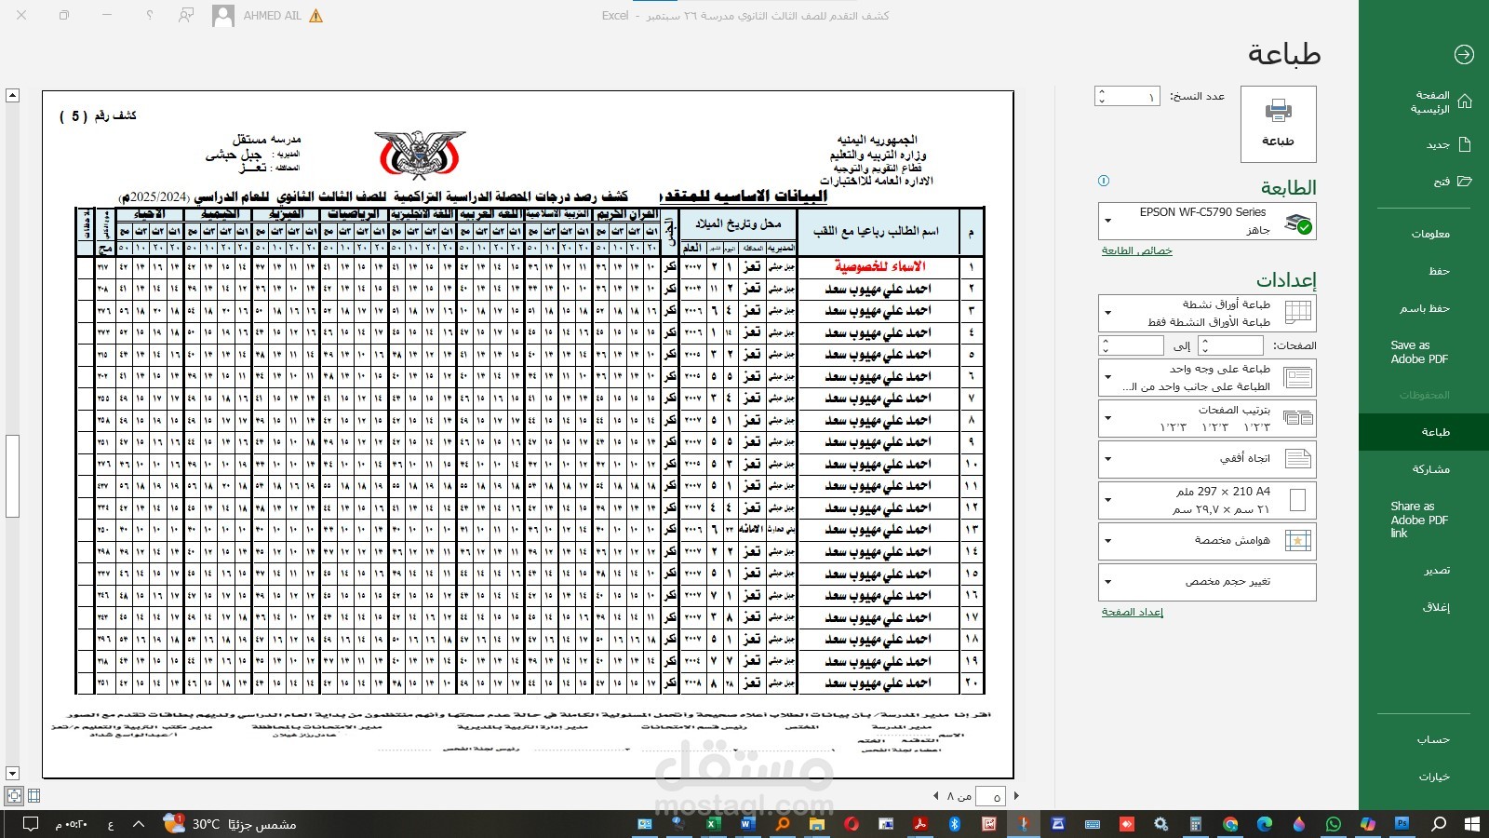Viewport: 1489px width, 838px height.
Task: Click the taskbar search magnifier
Action: 1439,824
